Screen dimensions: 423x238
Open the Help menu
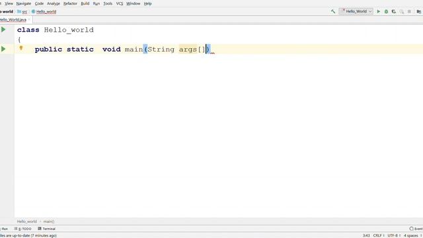click(147, 3)
